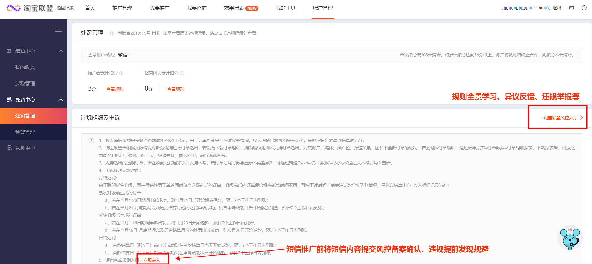Click 结算中心 sidebar section label
592x264 pixels.
click(25, 51)
